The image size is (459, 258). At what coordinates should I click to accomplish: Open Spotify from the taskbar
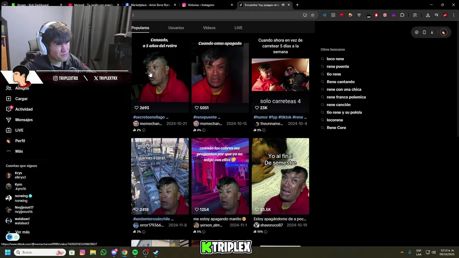tap(135, 252)
